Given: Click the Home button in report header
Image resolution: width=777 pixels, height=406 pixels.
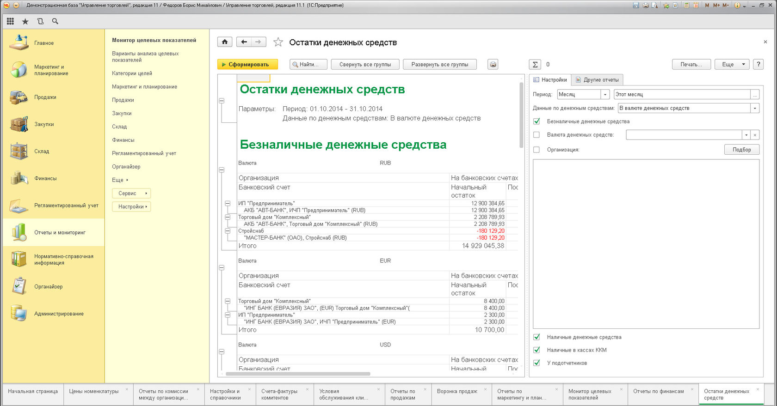Looking at the screenshot, I should 225,42.
